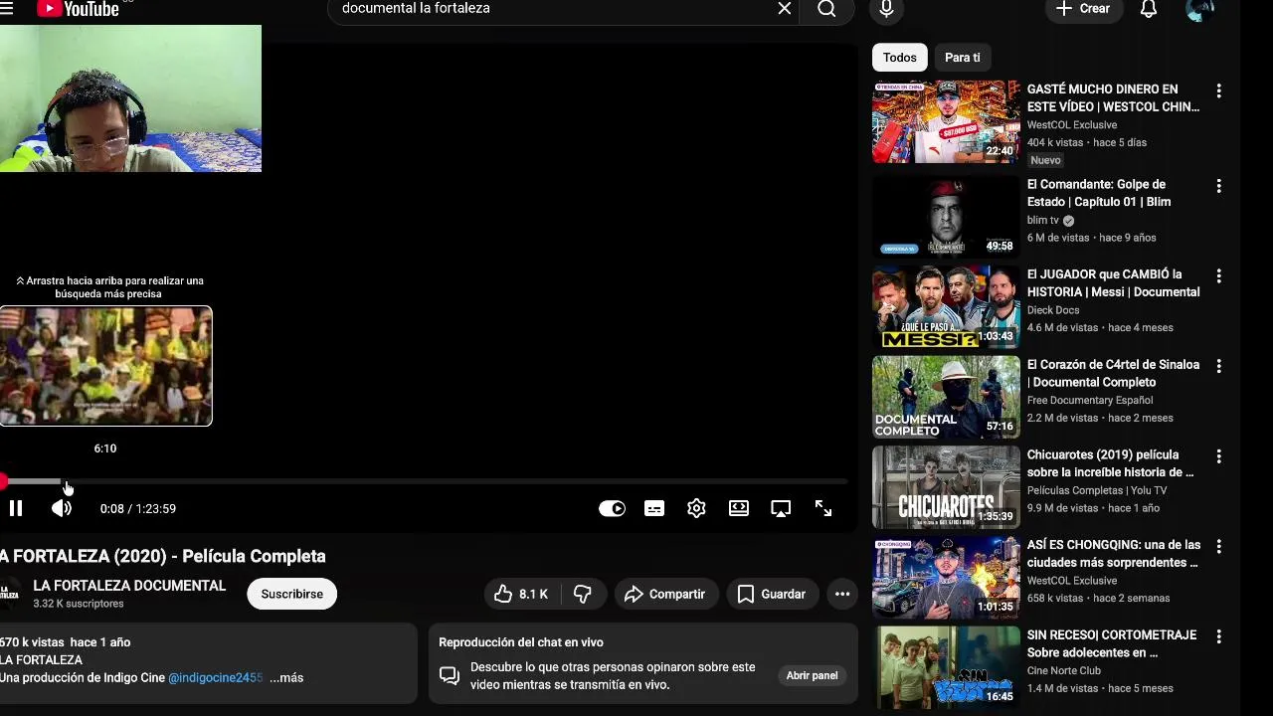The width and height of the screenshot is (1273, 716).
Task: Open the hamburger guide menu
Action: [x=7, y=9]
